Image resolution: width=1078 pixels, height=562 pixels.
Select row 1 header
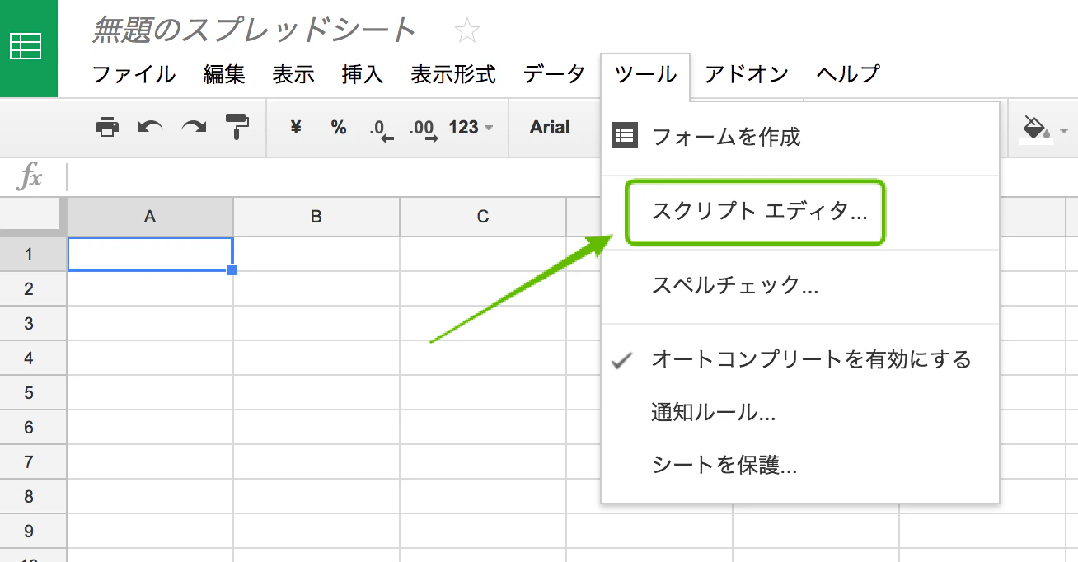coord(30,254)
